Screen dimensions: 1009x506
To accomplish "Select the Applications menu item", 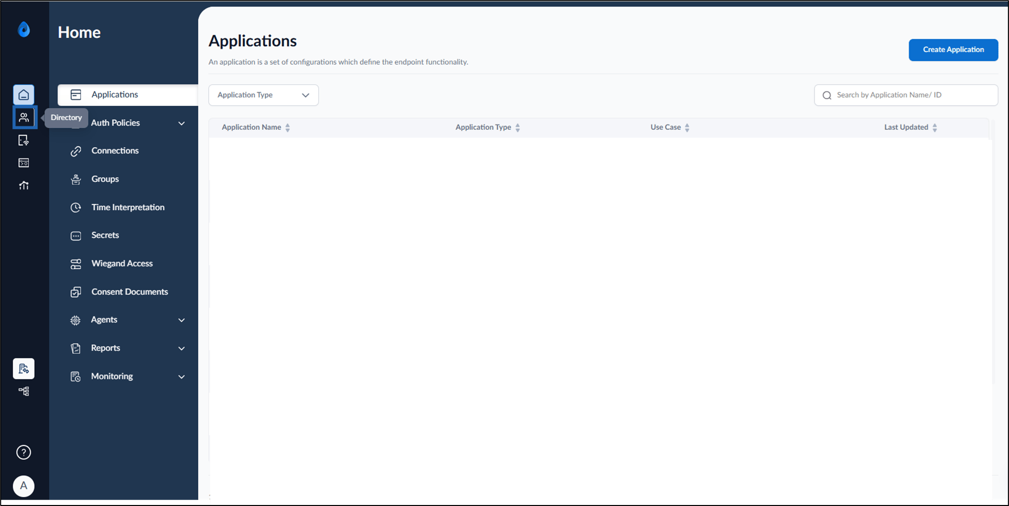I will pos(128,95).
